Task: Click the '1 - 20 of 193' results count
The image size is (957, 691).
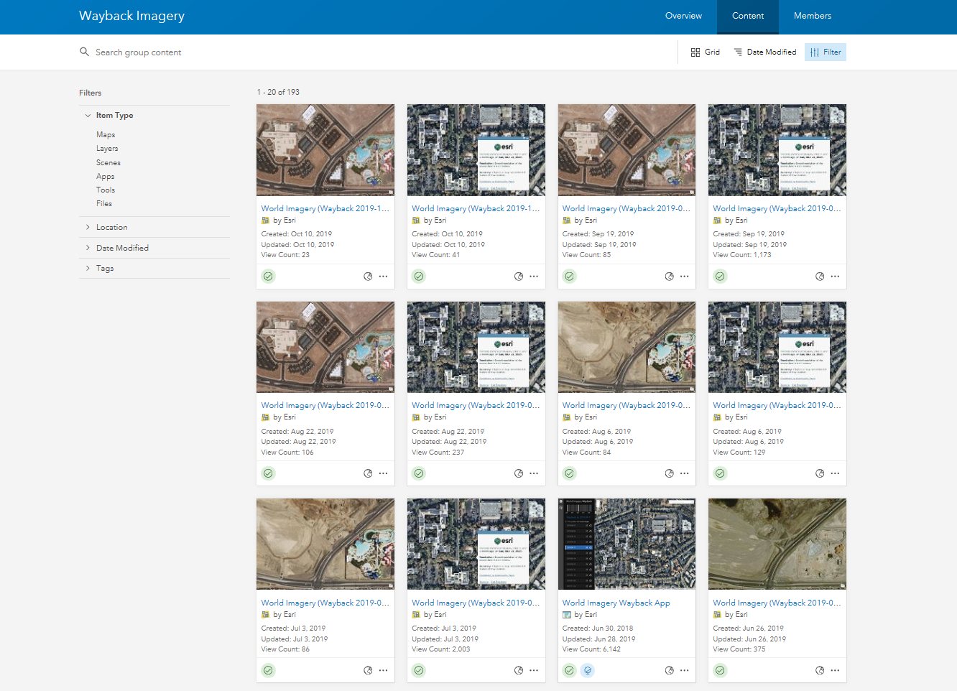Action: (278, 92)
